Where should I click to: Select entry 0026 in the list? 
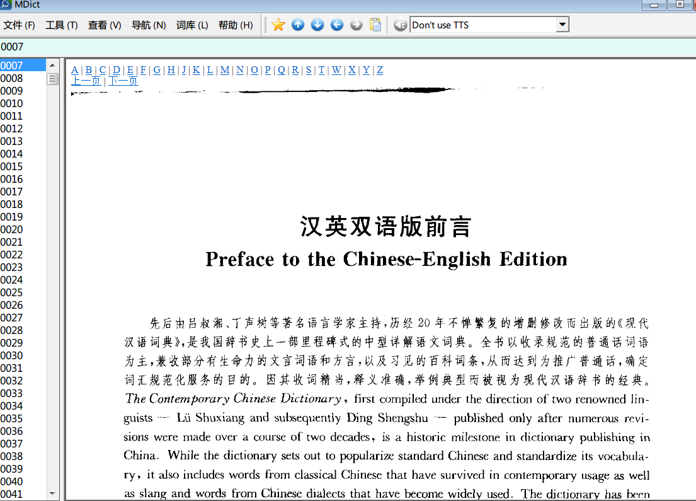23,305
